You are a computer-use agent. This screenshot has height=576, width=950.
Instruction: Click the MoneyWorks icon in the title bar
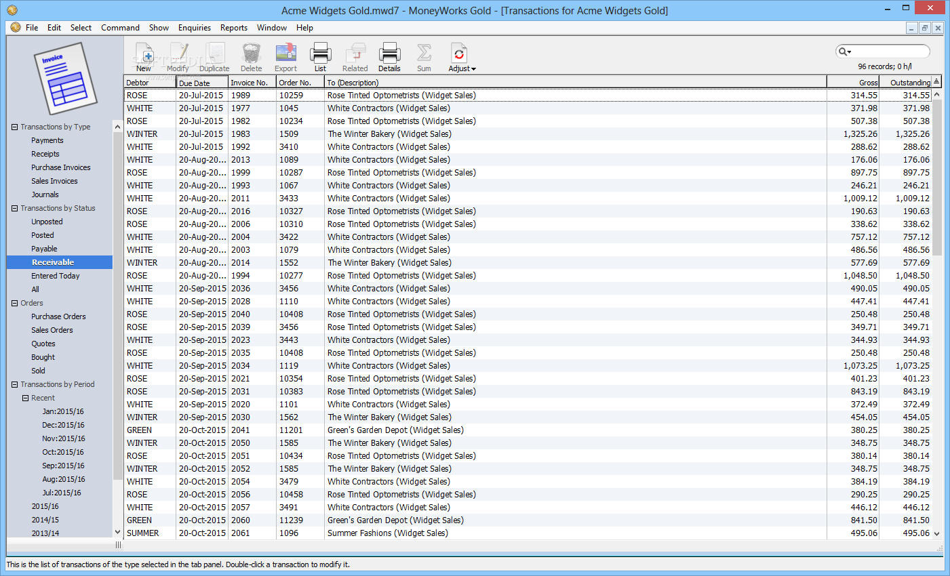(12, 10)
